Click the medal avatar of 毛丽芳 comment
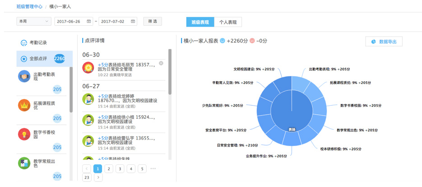The height and width of the screenshot is (187, 422). pos(88,67)
